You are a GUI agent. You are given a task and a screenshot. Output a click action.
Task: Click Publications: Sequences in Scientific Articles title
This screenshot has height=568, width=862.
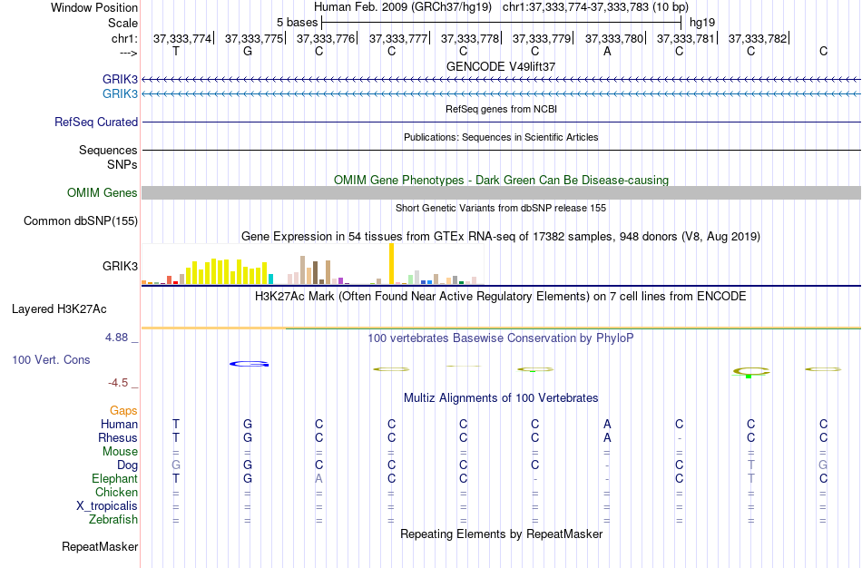coord(501,137)
